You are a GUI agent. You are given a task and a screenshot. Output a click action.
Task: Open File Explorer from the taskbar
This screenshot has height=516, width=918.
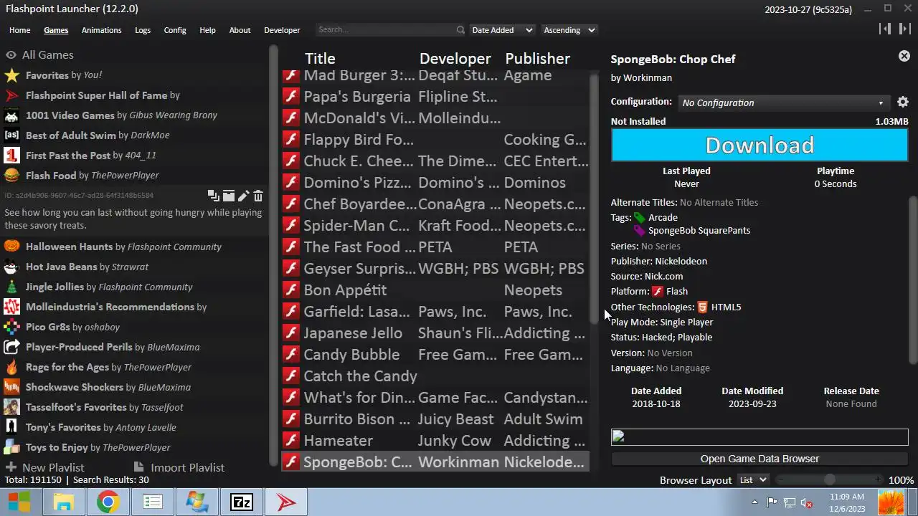point(64,502)
